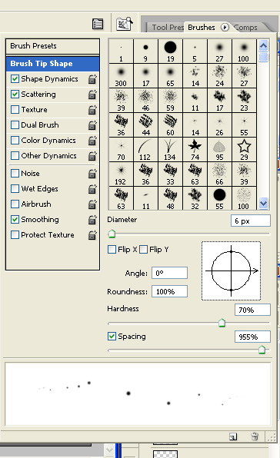Lock the Dual Brush settings
Viewport: 280px width, 458px height.
coord(92,125)
